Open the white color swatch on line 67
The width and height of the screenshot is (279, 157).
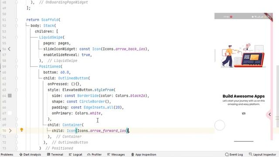coord(10,113)
